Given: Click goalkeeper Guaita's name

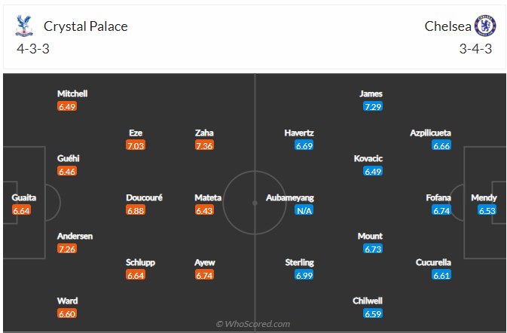Looking at the screenshot, I should coord(24,197).
